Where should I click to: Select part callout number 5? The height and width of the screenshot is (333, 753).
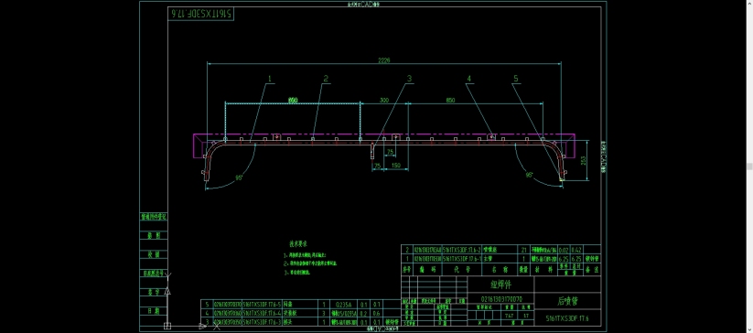click(x=515, y=79)
